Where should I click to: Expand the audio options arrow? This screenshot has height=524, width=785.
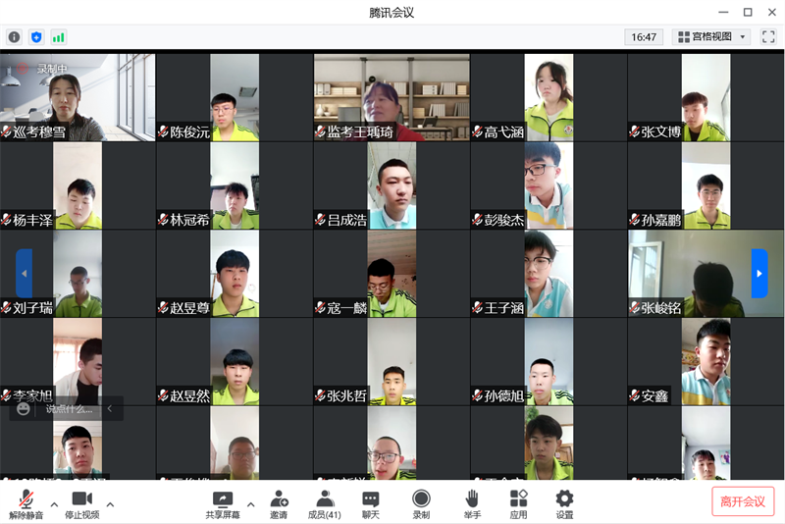point(54,504)
